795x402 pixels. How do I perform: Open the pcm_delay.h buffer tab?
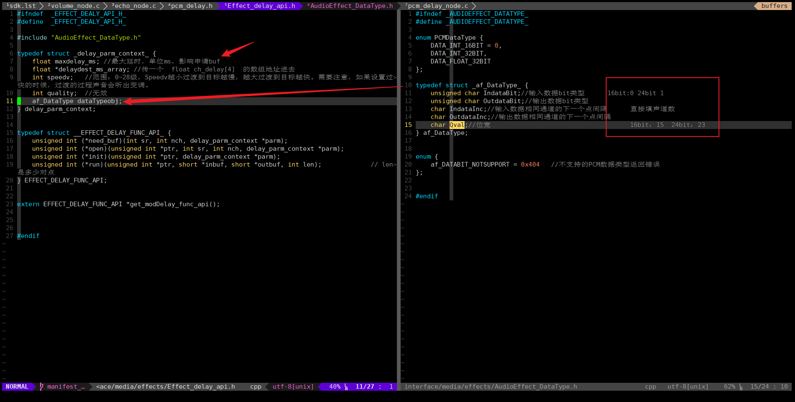[x=190, y=6]
